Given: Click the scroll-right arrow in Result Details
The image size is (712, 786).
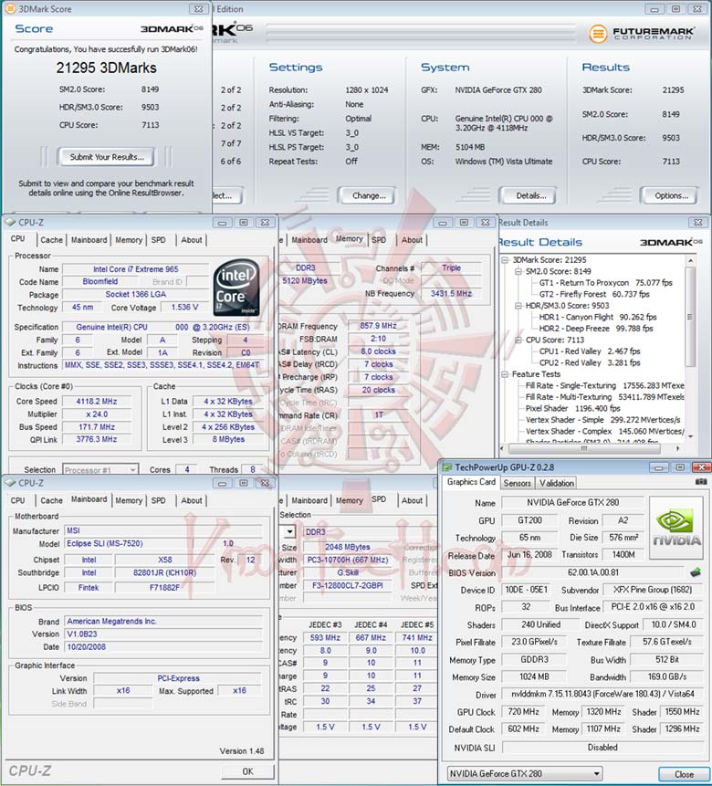Looking at the screenshot, I should click(x=678, y=448).
